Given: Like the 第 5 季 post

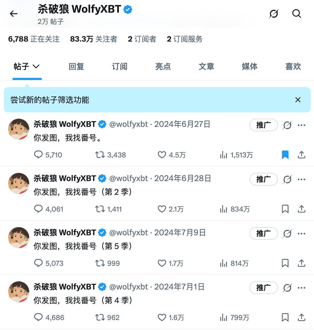Looking at the screenshot, I should [x=170, y=263].
